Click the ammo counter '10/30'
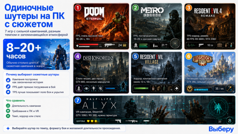 [x=210, y=45]
